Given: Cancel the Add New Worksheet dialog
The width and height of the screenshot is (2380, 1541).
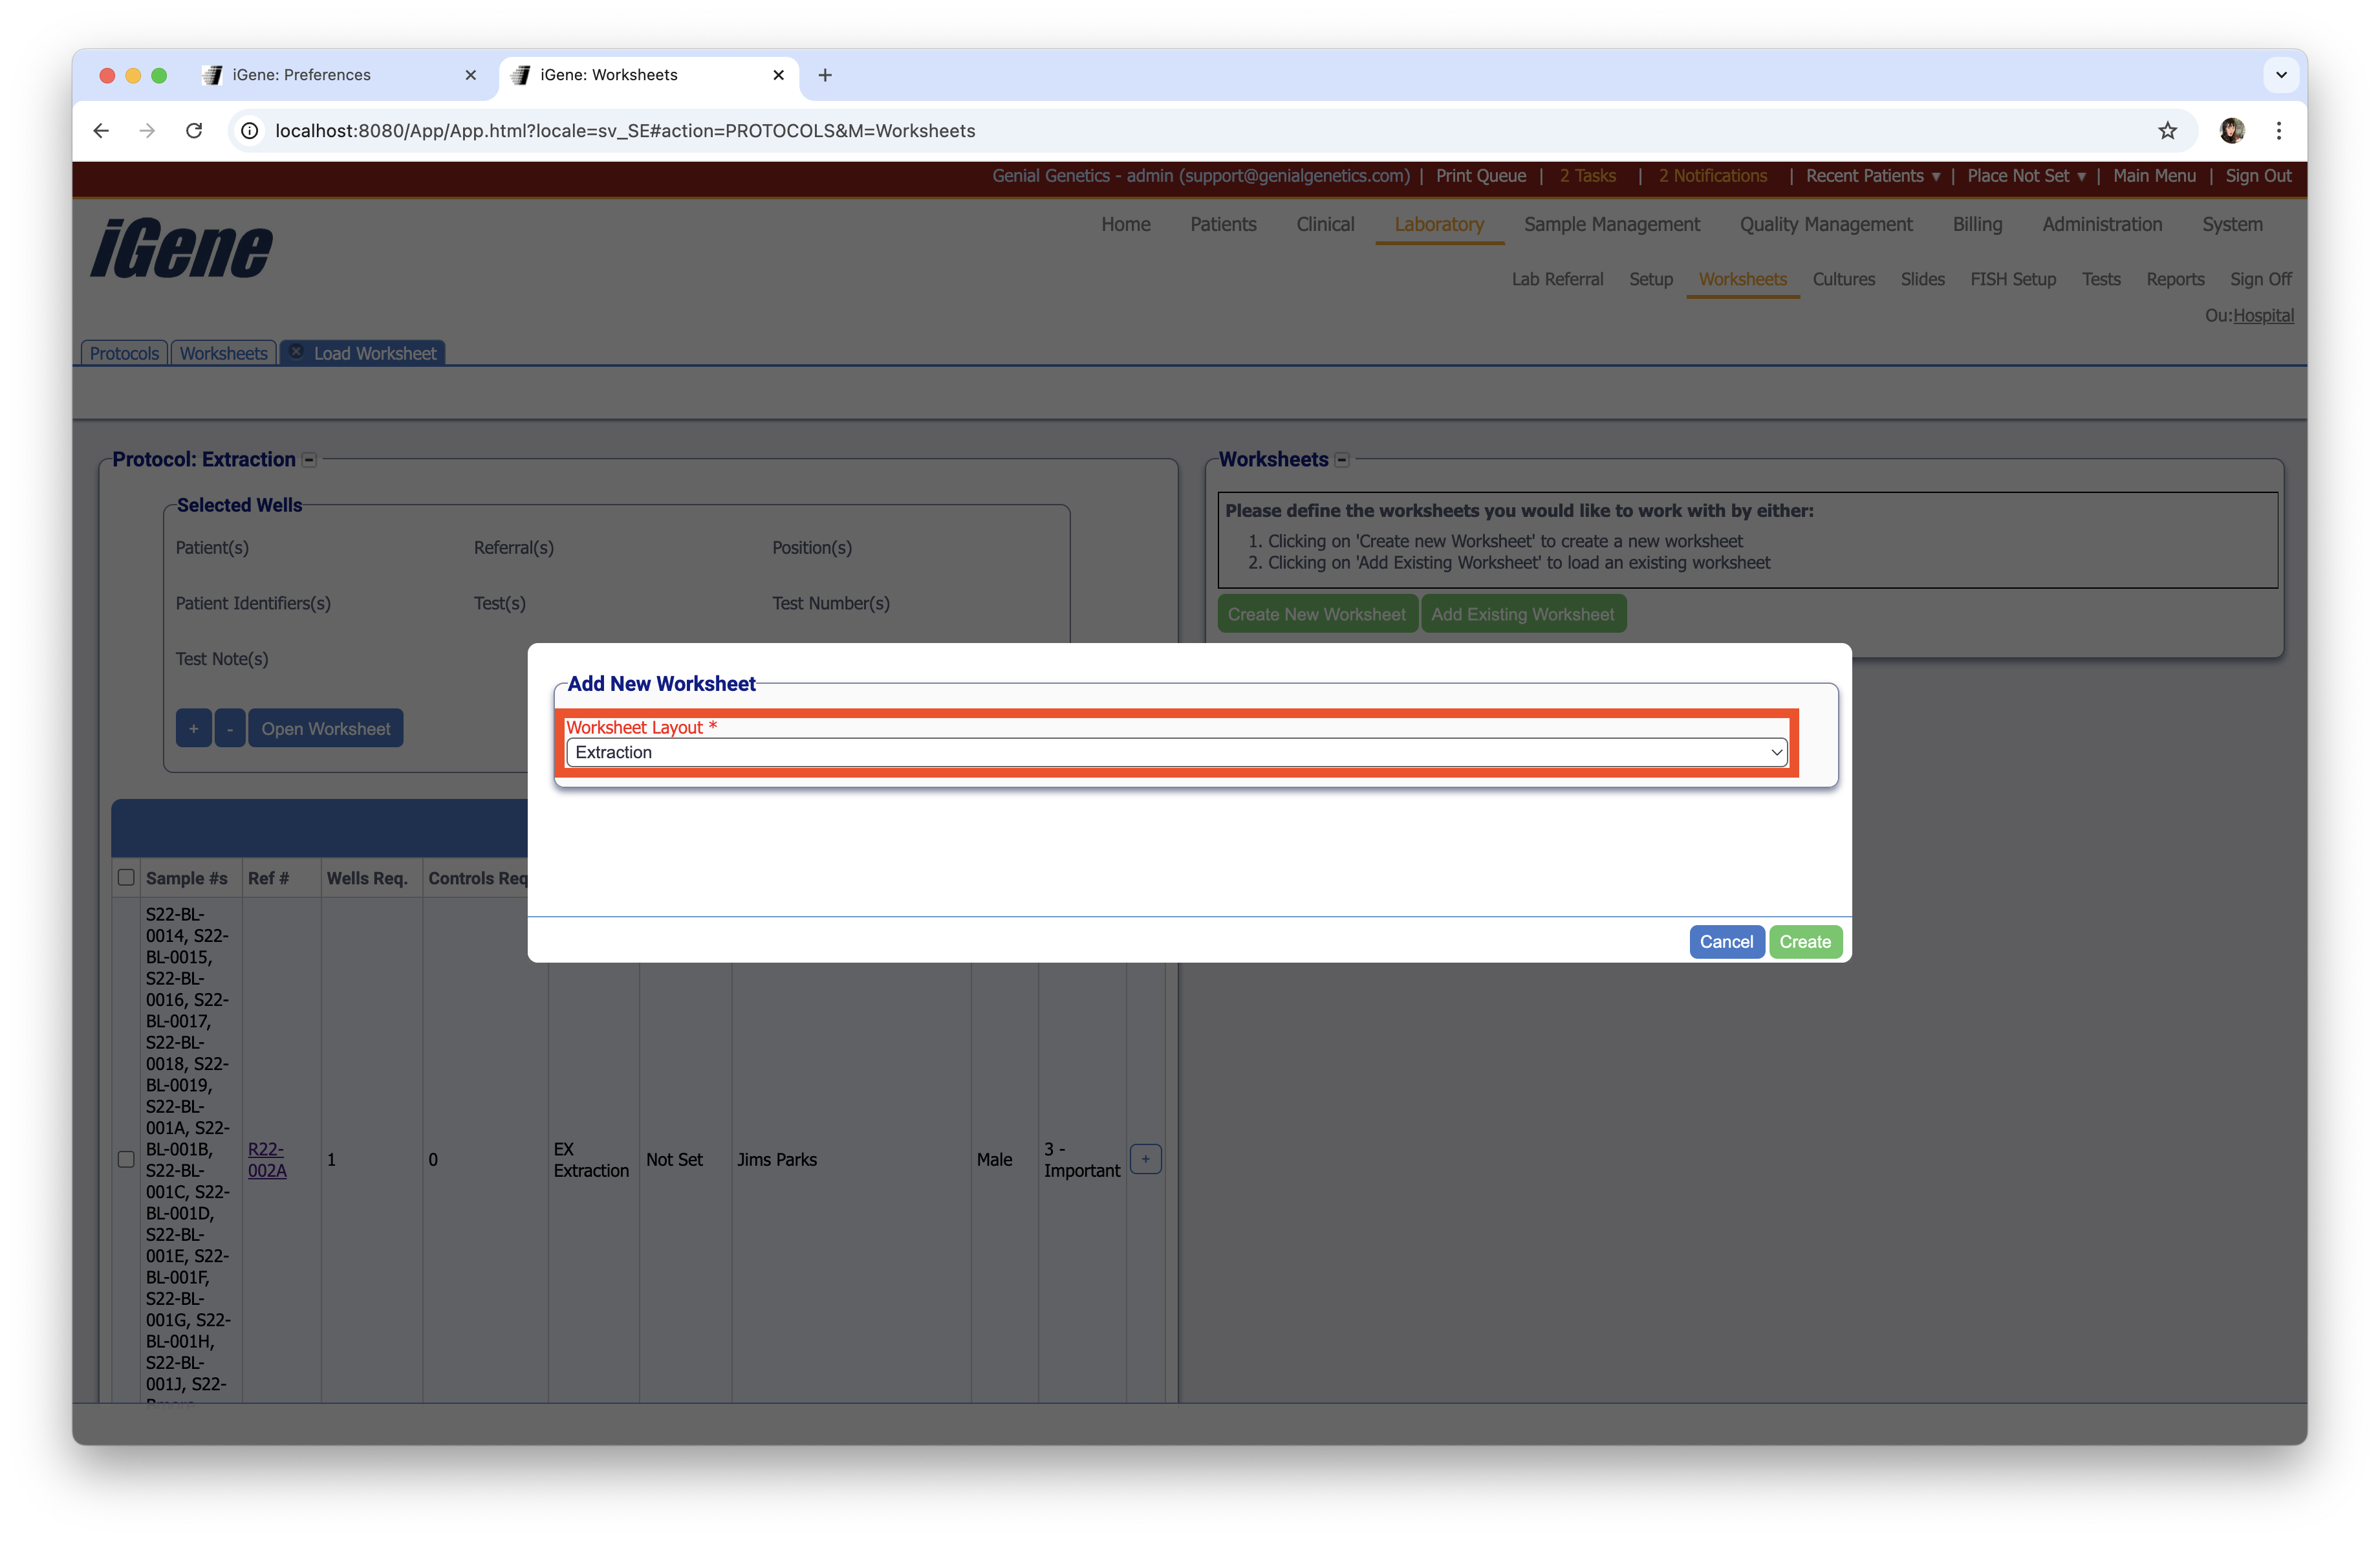Looking at the screenshot, I should (x=1726, y=942).
